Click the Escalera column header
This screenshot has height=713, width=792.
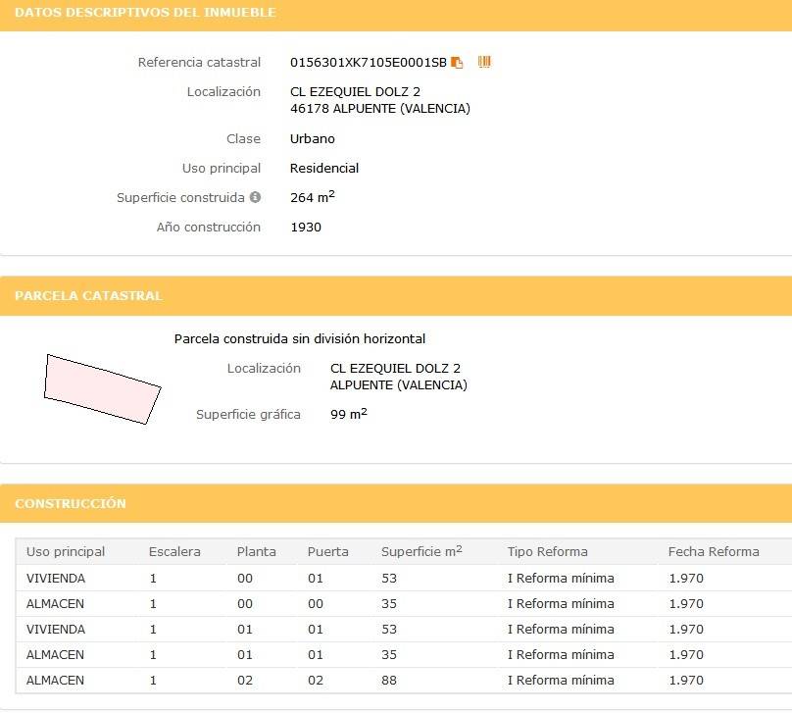[174, 551]
